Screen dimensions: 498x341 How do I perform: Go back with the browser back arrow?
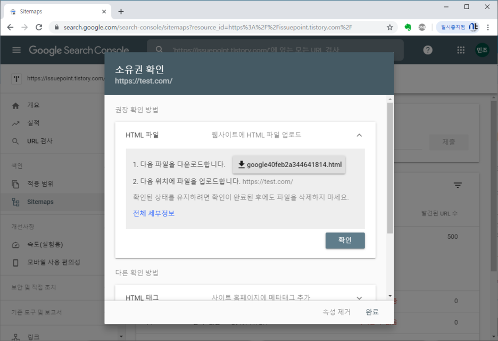10,27
